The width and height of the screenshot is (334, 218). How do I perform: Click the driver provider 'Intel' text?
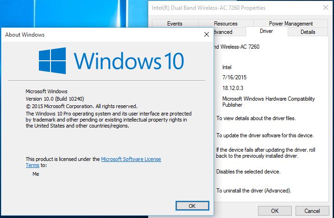(227, 67)
